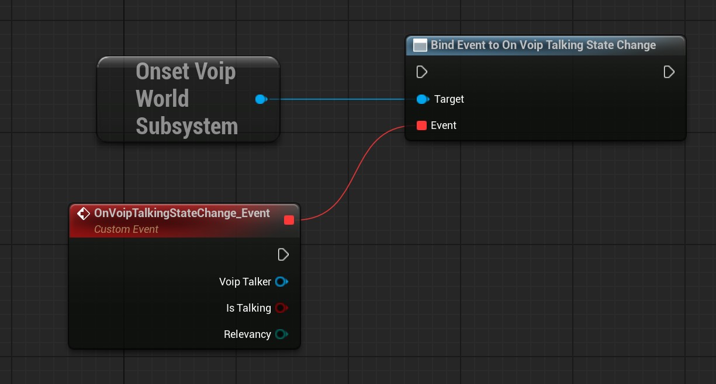
Task: Select the Bind Event to On Voip Talking State Change title
Action: click(544, 45)
